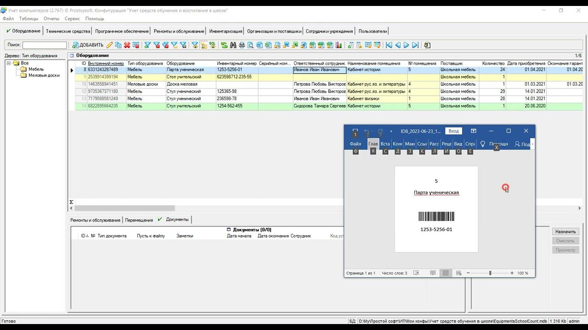This screenshot has width=588, height=330.
Task: Click the filter with eye icon
Action: pyautogui.click(x=194, y=45)
